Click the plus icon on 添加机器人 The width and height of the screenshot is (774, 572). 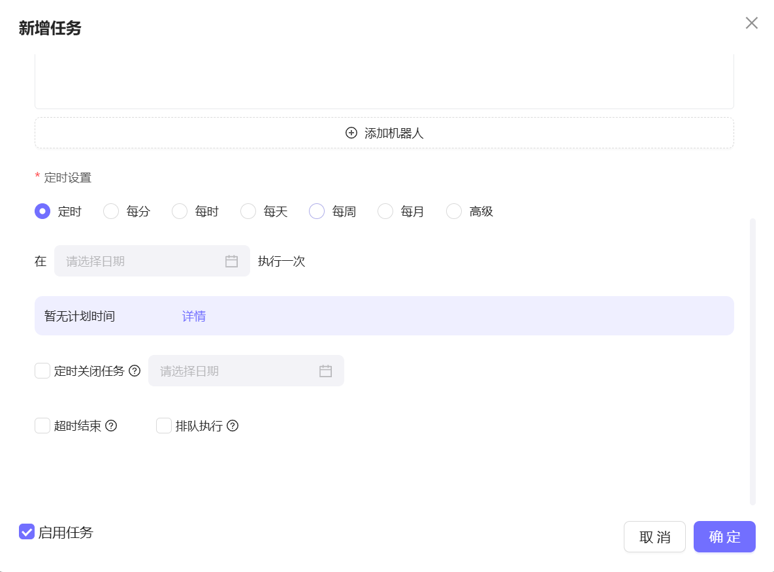tap(350, 132)
